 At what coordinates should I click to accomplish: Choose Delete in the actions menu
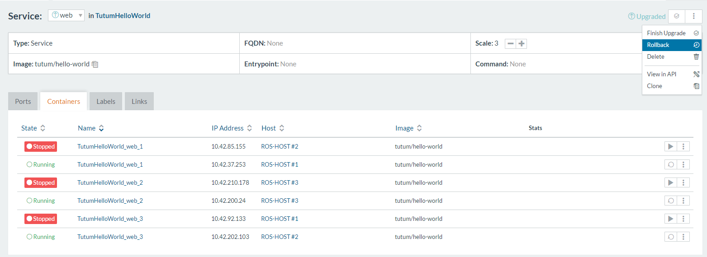click(x=672, y=56)
